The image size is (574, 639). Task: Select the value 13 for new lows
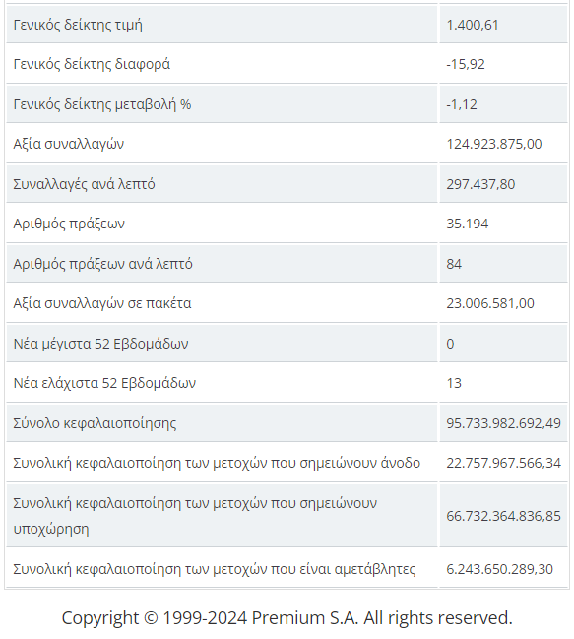click(x=454, y=383)
